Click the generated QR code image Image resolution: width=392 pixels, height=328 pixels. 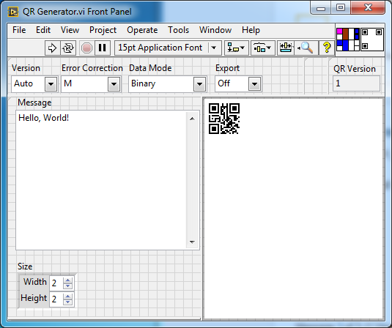click(224, 119)
